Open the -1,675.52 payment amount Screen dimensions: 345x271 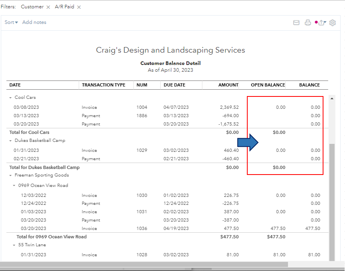[229, 124]
